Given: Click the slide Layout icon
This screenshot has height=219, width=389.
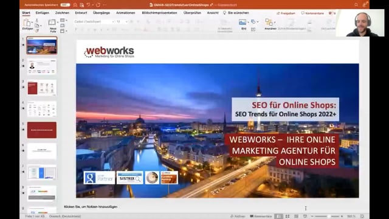Looking at the screenshot, I should click(63, 20).
